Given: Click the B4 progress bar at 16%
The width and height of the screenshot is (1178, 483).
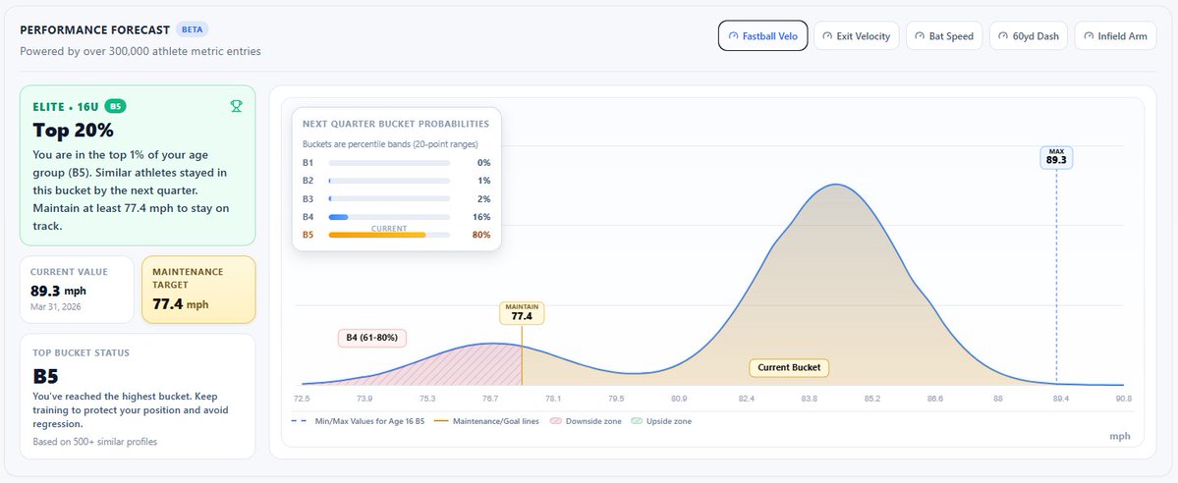Looking at the screenshot, I should coord(389,217).
